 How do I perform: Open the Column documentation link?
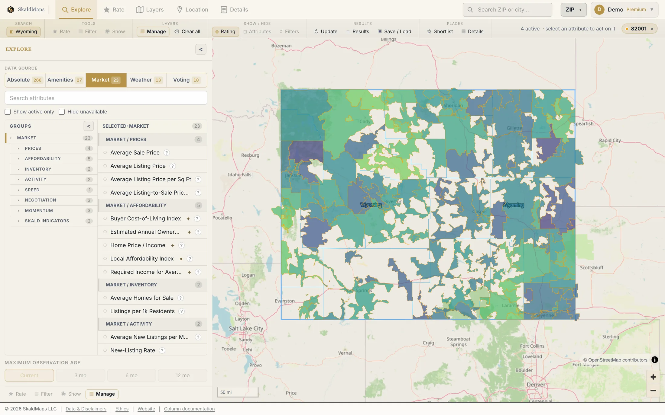click(189, 409)
